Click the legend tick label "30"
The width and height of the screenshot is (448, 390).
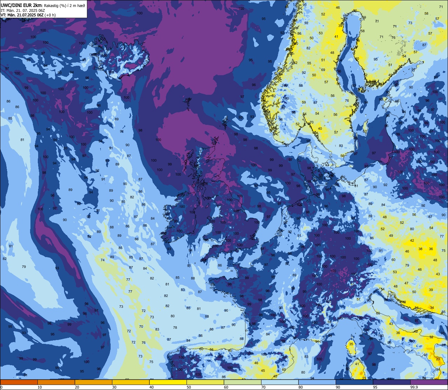point(114,387)
